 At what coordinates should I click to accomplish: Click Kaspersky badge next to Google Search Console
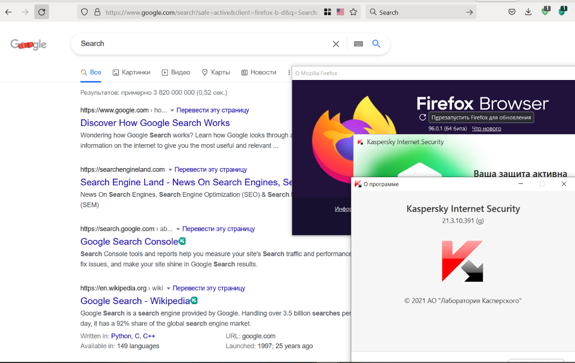coord(182,241)
